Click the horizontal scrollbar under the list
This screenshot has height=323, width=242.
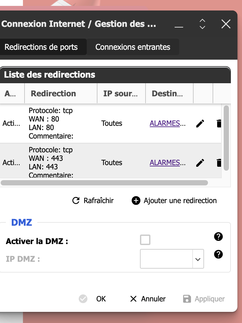[x=105, y=183]
